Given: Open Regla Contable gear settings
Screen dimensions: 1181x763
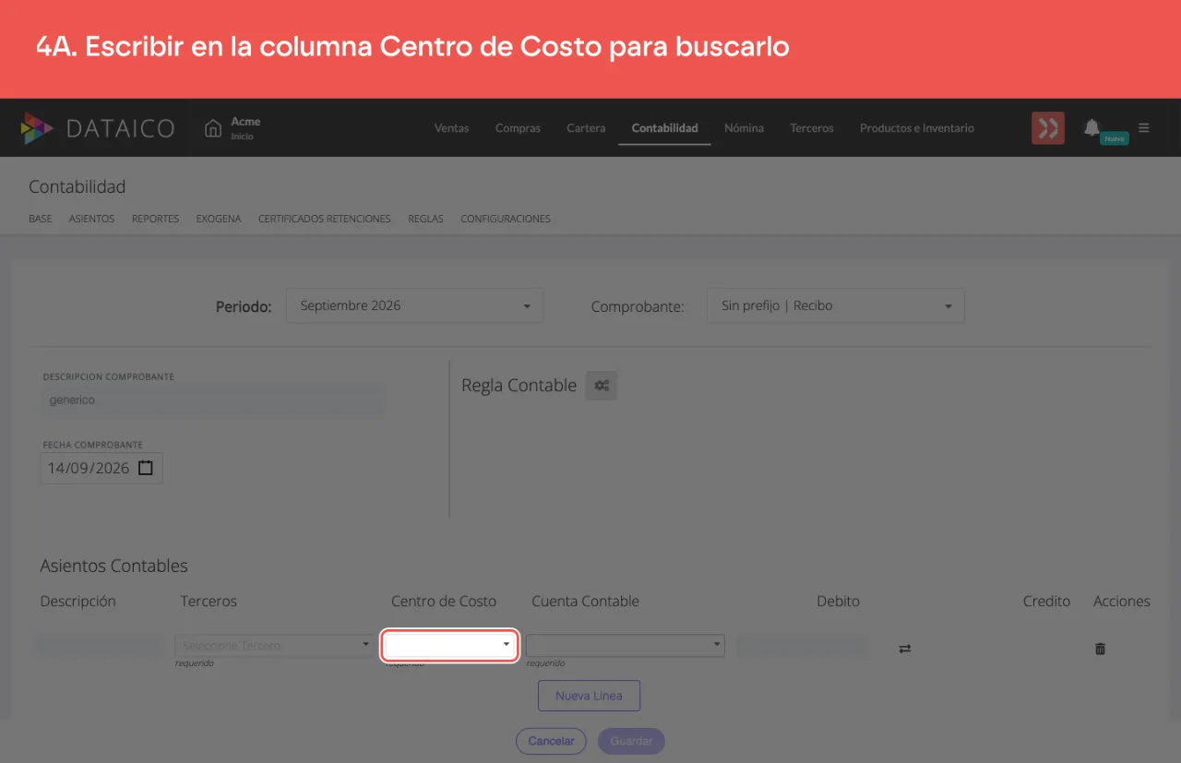Looking at the screenshot, I should coord(602,386).
